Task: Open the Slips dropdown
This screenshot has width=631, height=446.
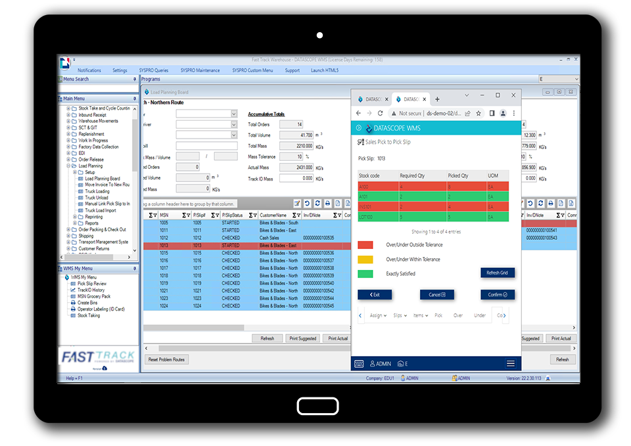Action: pyautogui.click(x=399, y=315)
